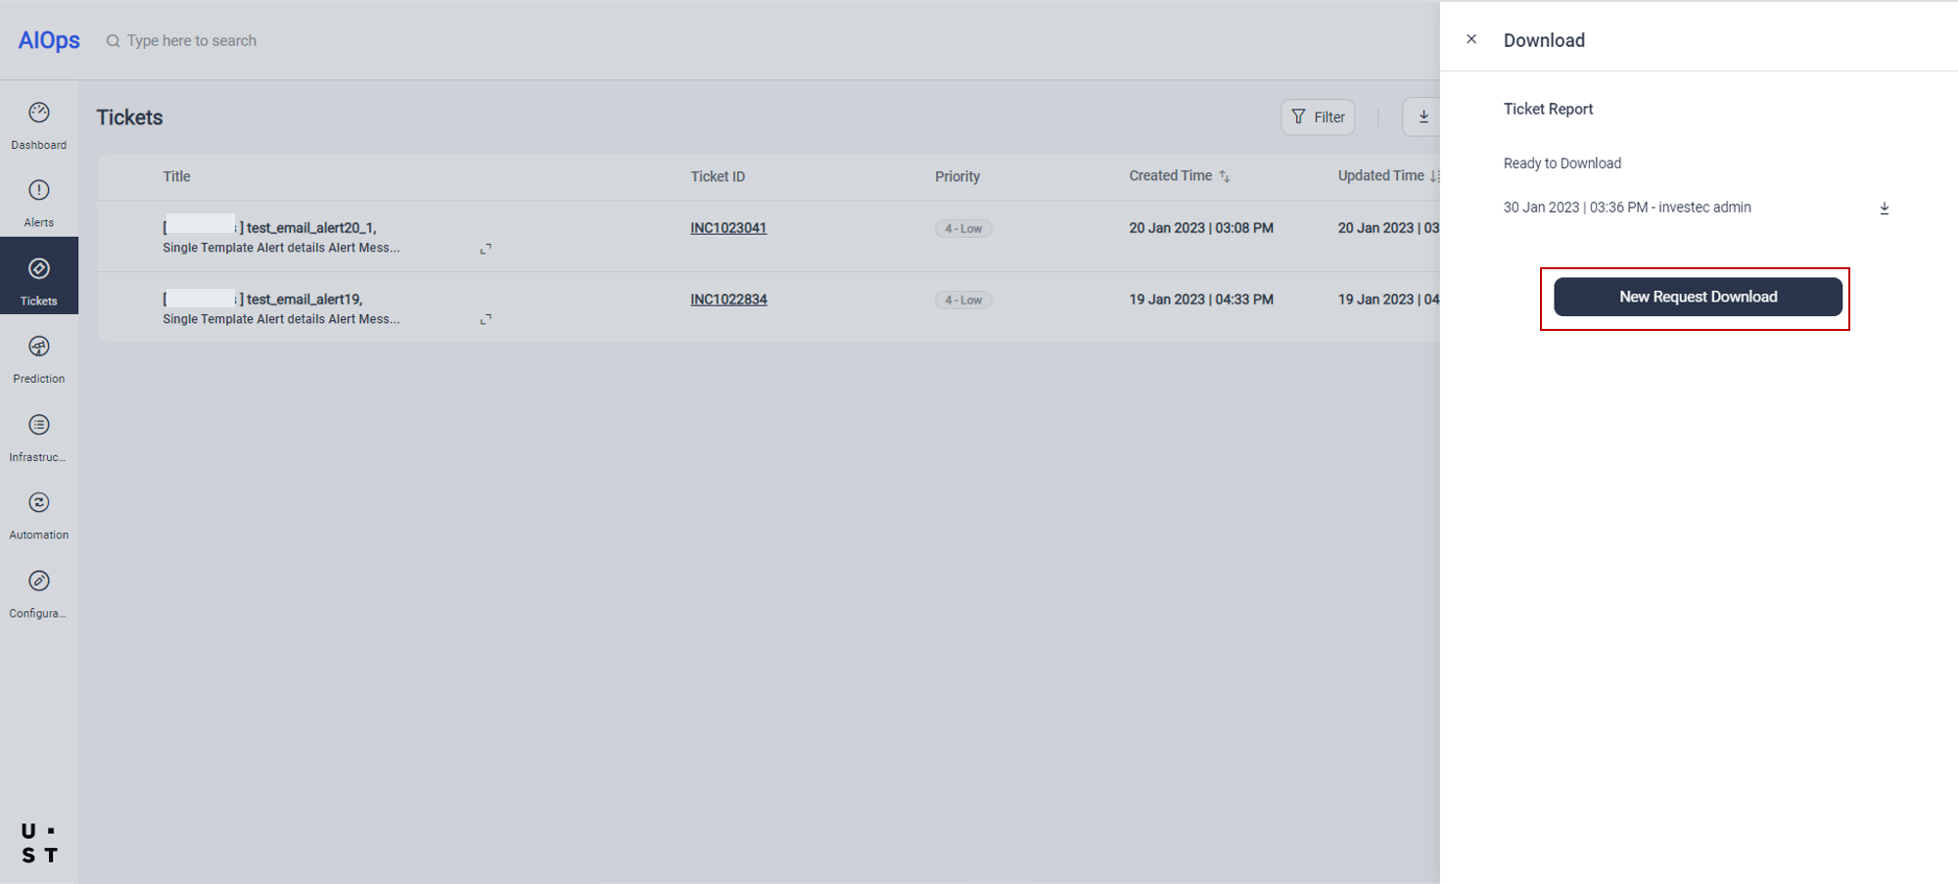Screen dimensions: 1958x884
Task: Open ticket INC1023041 link
Action: click(728, 228)
